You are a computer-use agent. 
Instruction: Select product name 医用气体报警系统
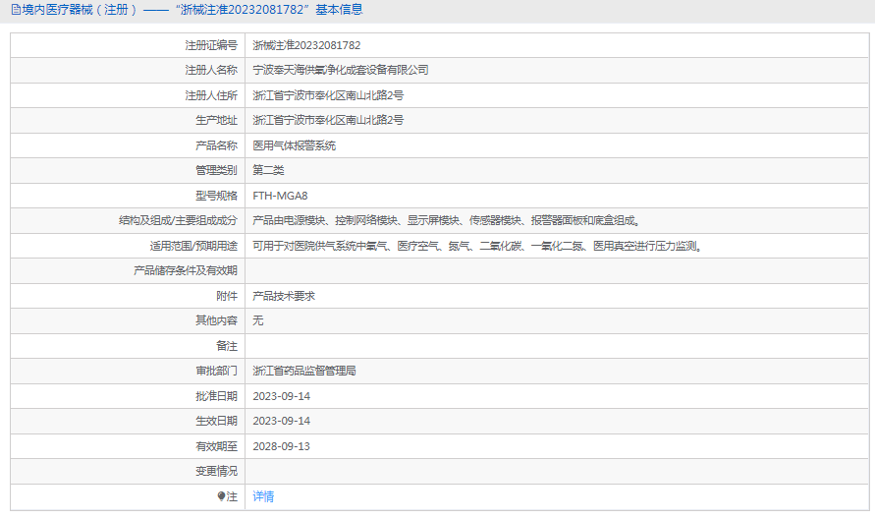pos(294,145)
